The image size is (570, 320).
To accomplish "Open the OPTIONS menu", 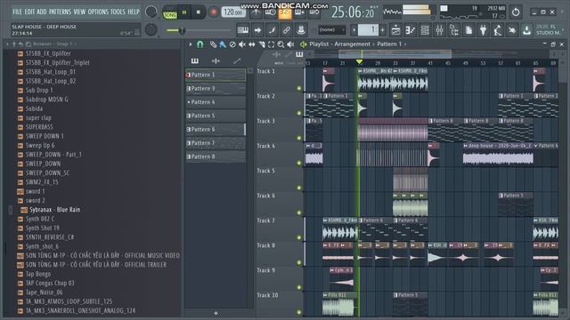I will (98, 12).
